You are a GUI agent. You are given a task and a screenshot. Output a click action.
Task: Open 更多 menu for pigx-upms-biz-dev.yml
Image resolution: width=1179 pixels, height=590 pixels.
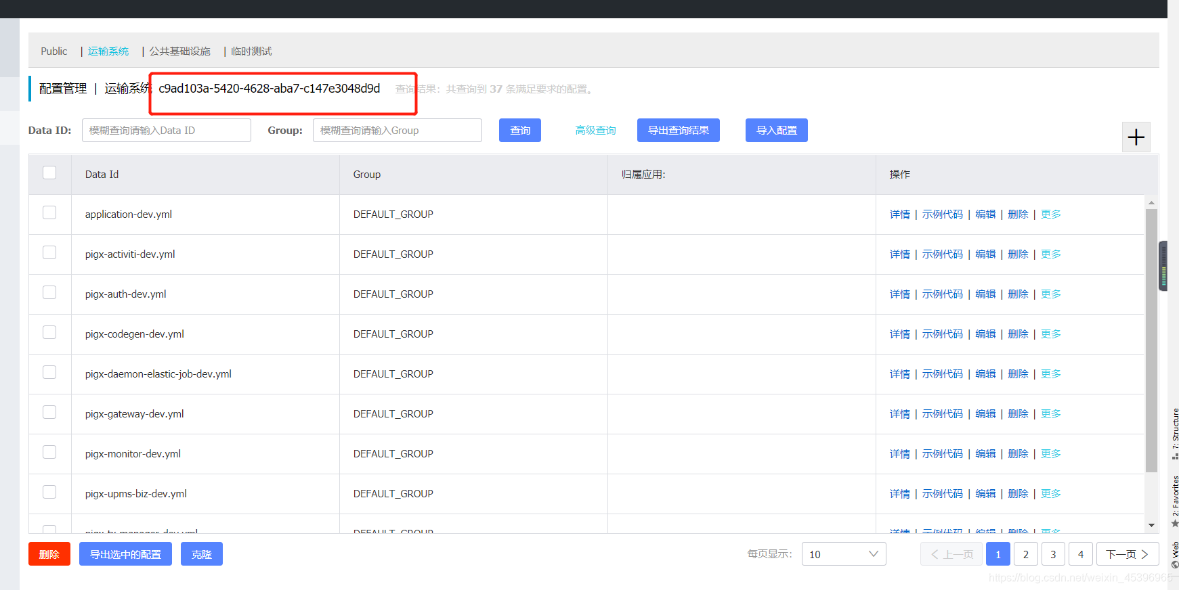pyautogui.click(x=1051, y=494)
